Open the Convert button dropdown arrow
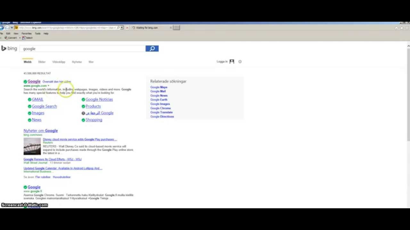This screenshot has width=410, height=230. [x=20, y=38]
